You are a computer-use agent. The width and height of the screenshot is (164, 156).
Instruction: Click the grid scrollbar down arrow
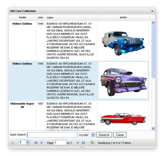coord(153,128)
